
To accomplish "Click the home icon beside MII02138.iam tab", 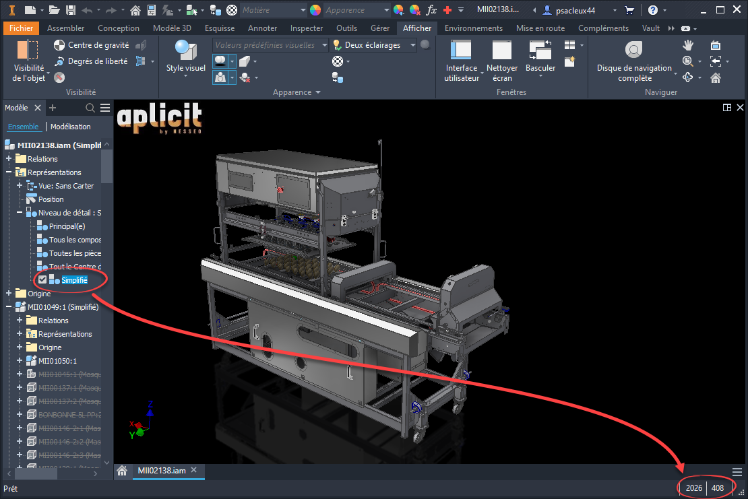I will (122, 471).
